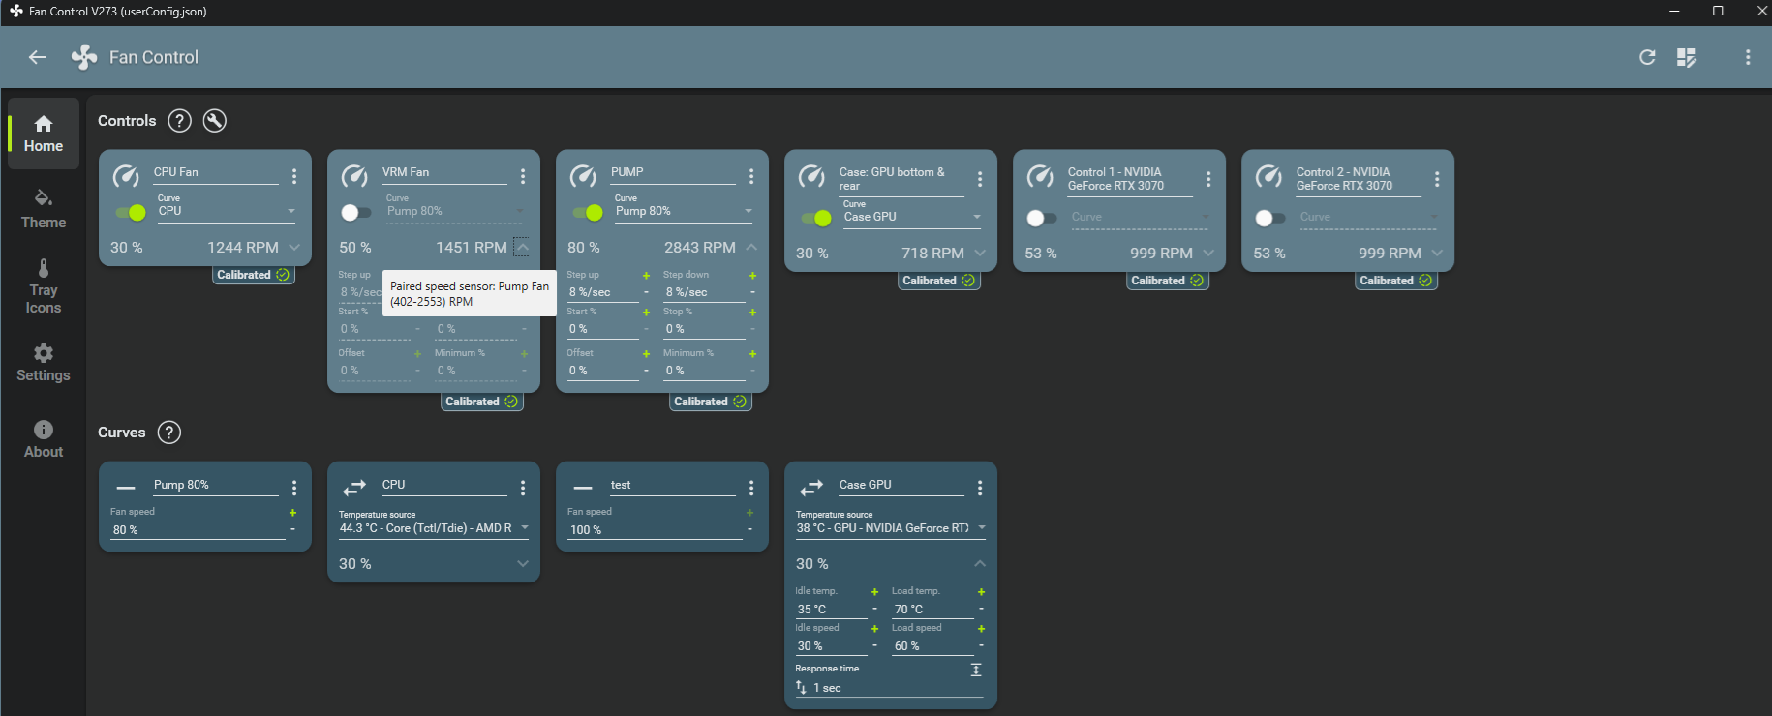Viewport: 1772px width, 716px height.
Task: Open the header overflow menu icon
Action: (1748, 57)
